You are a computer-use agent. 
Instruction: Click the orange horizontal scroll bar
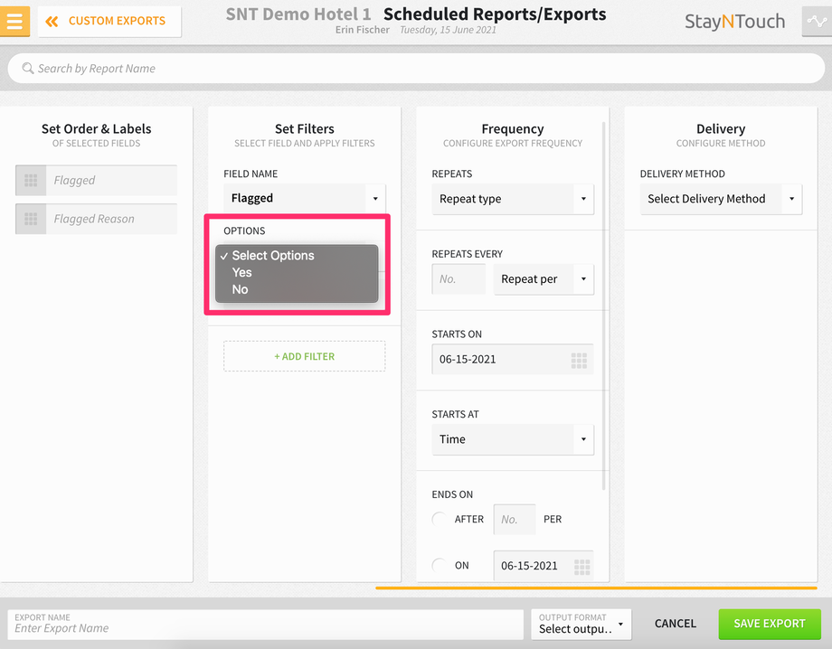point(596,588)
